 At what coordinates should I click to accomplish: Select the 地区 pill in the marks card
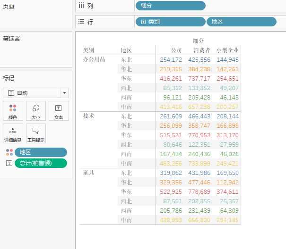click(x=41, y=152)
